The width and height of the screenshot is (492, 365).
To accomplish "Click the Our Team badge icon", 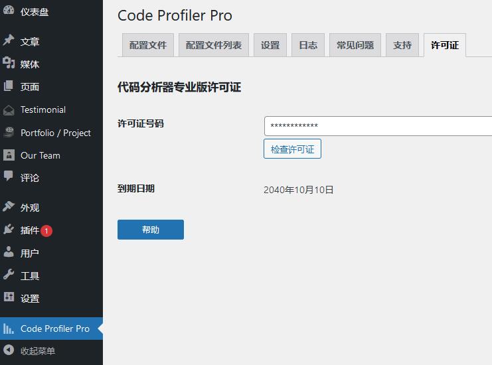I will pyautogui.click(x=9, y=155).
